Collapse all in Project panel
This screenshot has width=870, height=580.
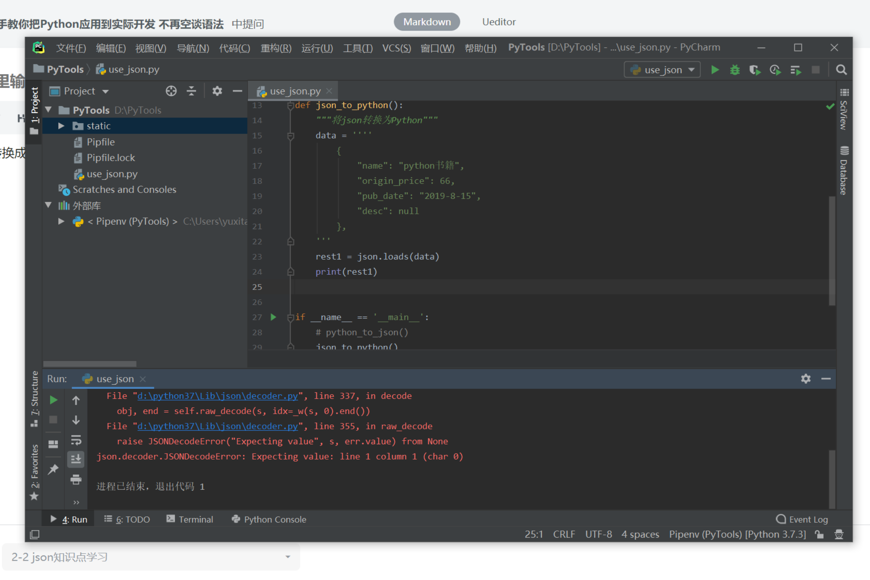click(x=191, y=91)
